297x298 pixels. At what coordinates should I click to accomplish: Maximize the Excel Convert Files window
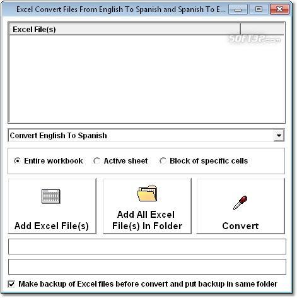pos(259,9)
